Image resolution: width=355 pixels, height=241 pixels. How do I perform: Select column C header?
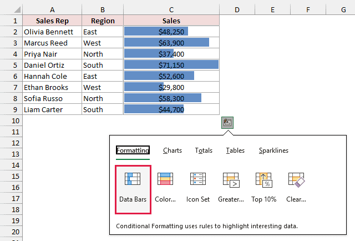tap(171, 10)
